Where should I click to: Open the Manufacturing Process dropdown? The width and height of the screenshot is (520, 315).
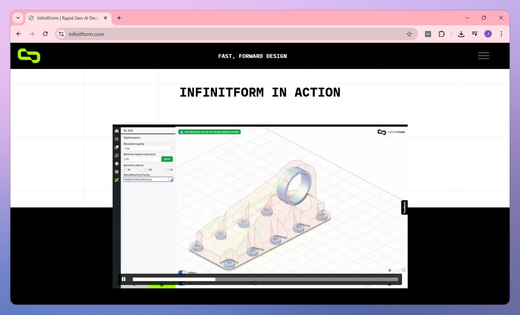pyautogui.click(x=148, y=179)
